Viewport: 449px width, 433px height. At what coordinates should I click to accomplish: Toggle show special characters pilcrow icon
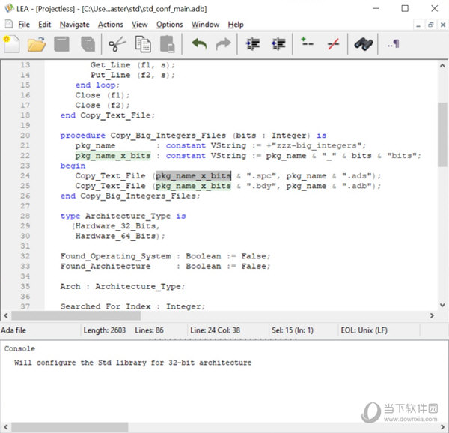tap(394, 44)
